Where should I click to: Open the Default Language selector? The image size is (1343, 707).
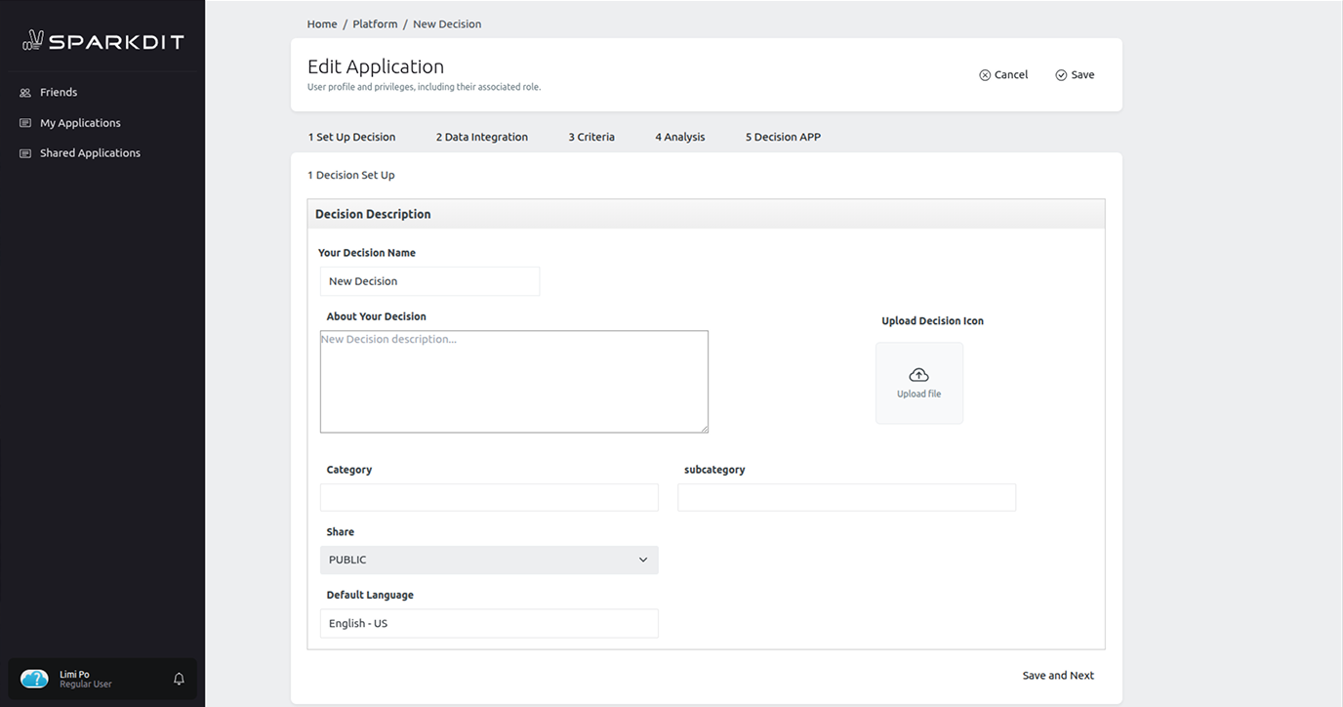coord(489,623)
